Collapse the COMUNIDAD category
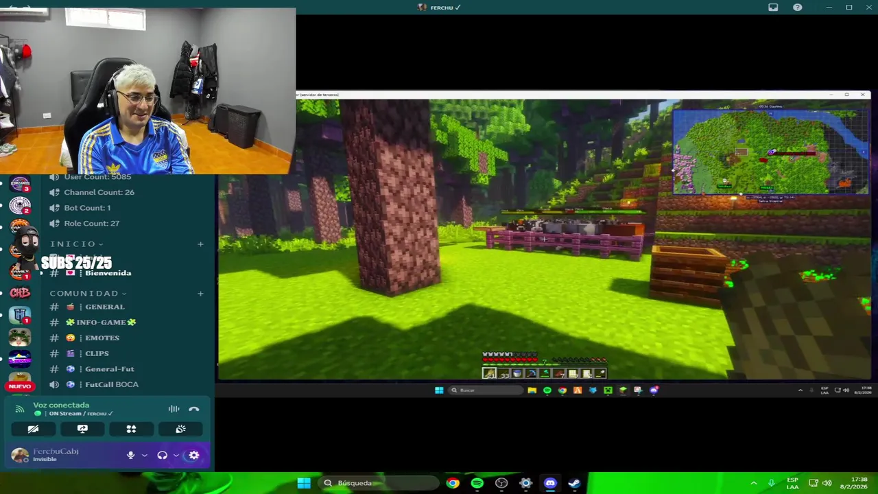This screenshot has height=494, width=878. pyautogui.click(x=88, y=293)
